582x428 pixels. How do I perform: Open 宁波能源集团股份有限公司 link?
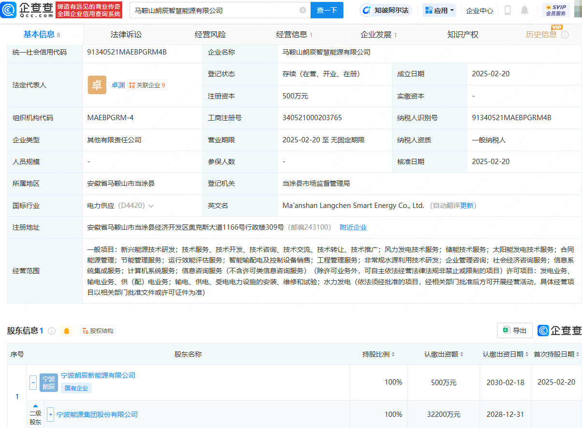coord(97,414)
